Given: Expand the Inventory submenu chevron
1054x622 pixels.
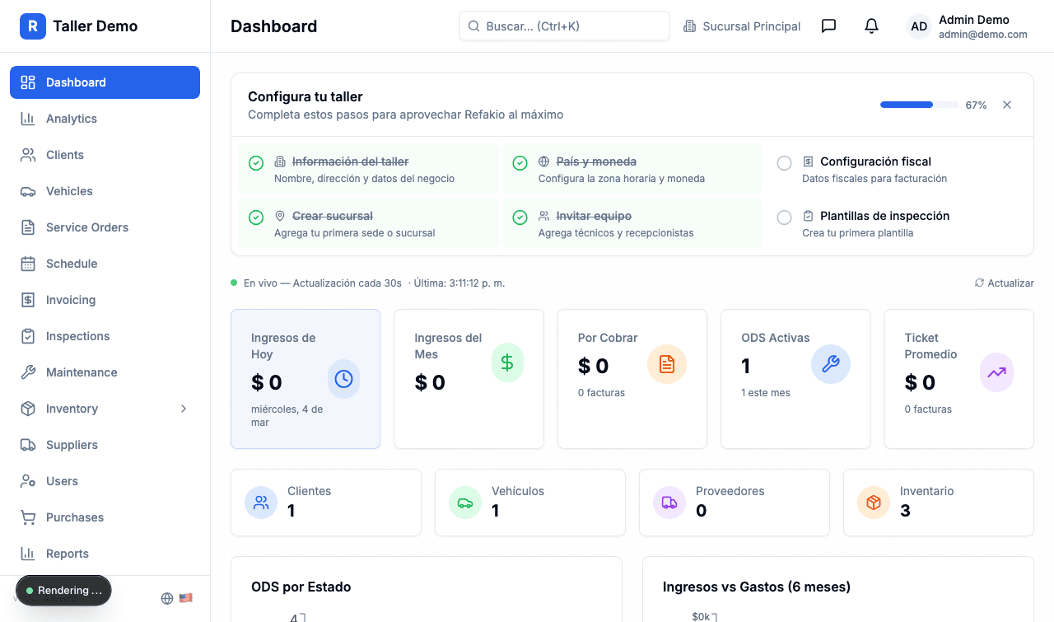Looking at the screenshot, I should coord(184,409).
